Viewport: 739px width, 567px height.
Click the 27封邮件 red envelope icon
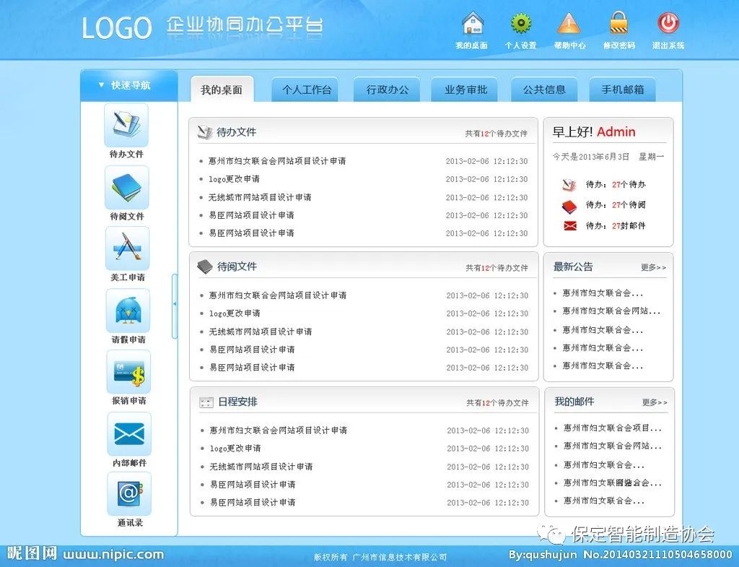tap(570, 226)
